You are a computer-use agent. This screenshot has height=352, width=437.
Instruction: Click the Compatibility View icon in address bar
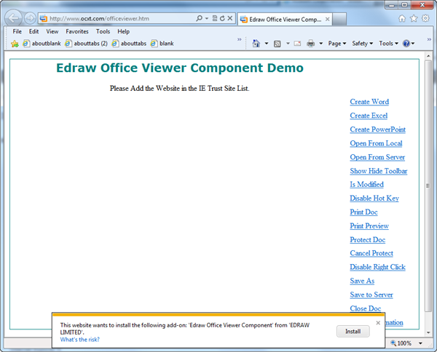point(215,18)
